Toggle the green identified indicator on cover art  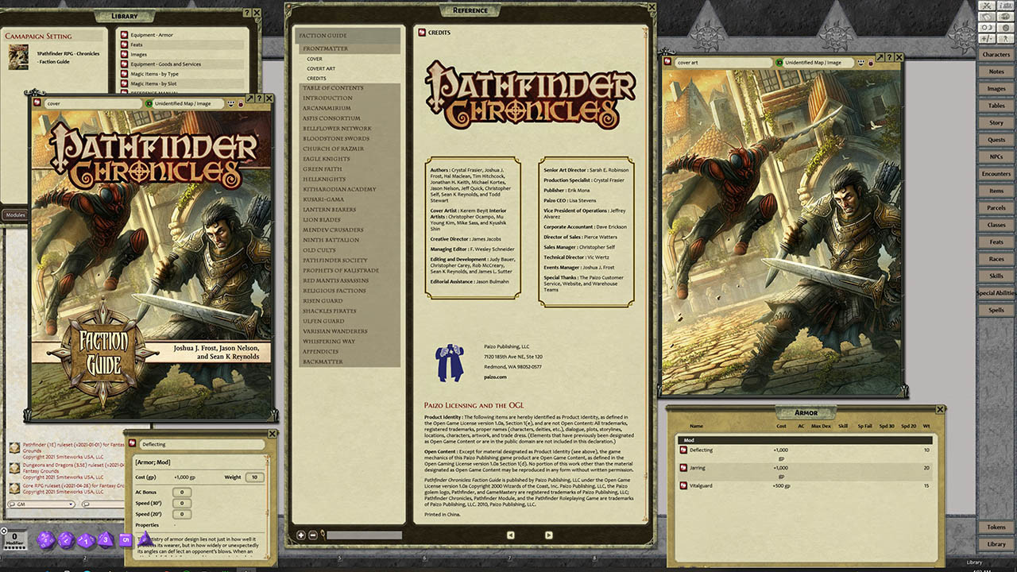tap(780, 62)
